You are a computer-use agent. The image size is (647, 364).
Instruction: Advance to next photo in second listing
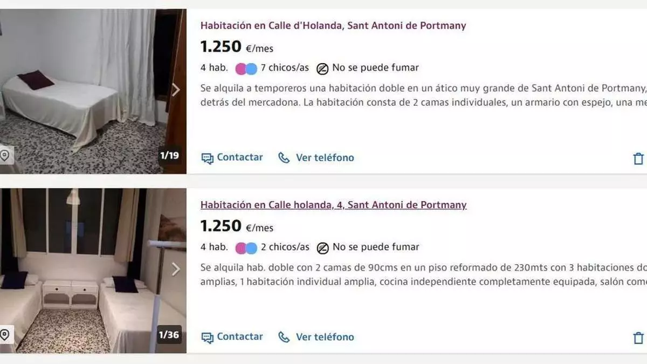pos(176,269)
